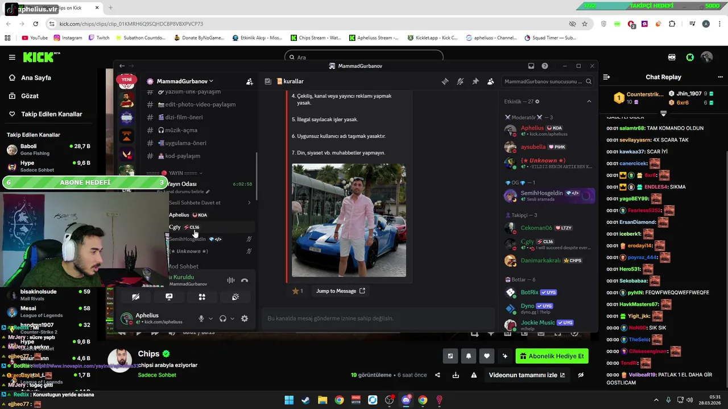Open voice noise suppression waveform icon
Screen dimensions: 728x409
231,280
